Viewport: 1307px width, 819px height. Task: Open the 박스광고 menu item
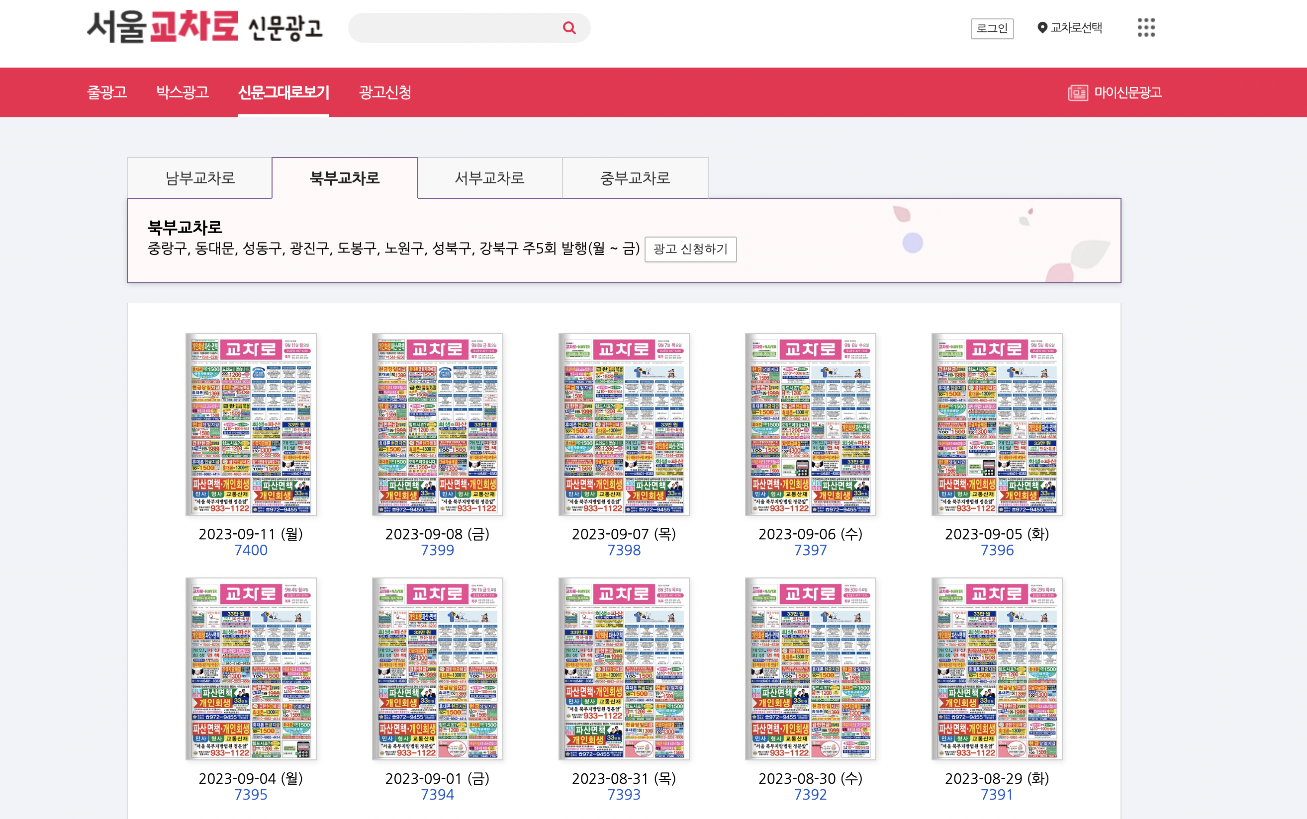point(182,92)
